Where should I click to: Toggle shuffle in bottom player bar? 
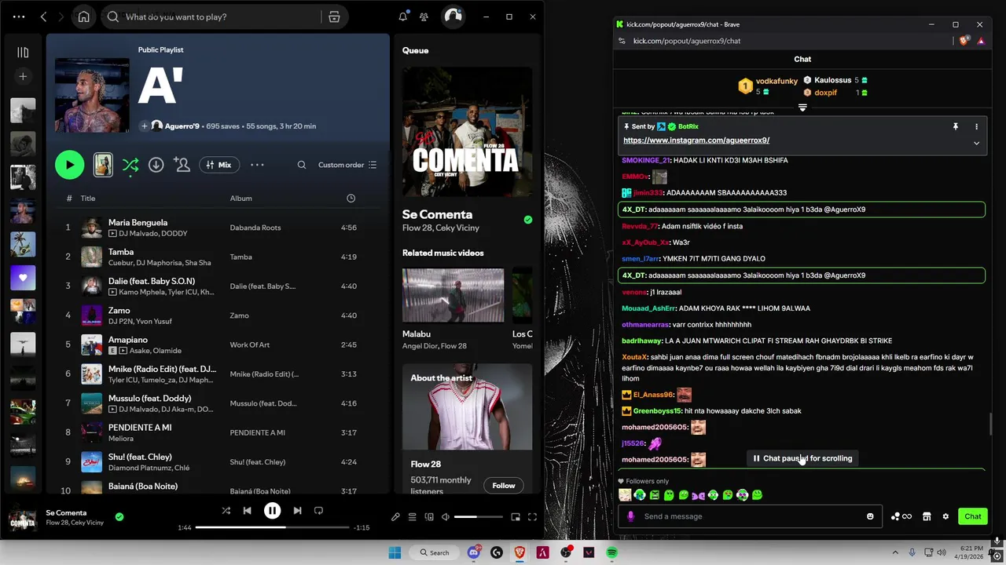click(x=226, y=511)
